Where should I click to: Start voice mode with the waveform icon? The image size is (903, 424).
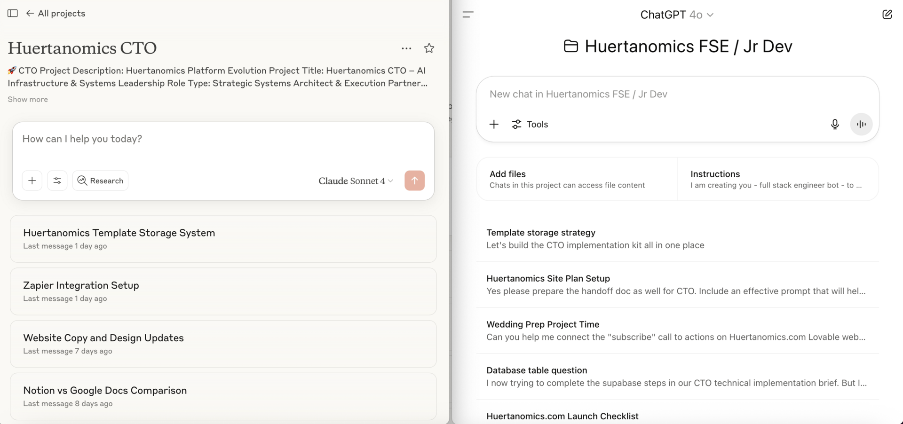pyautogui.click(x=861, y=124)
